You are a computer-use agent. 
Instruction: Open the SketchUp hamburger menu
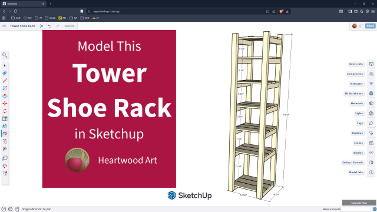[4, 26]
